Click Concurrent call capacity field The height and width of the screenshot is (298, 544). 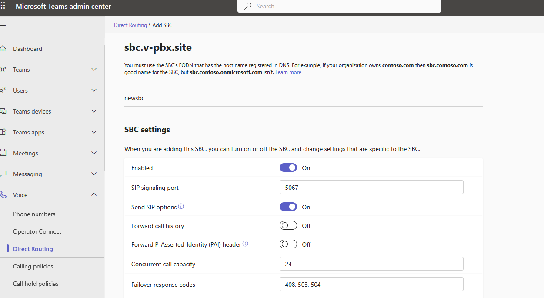(371, 264)
